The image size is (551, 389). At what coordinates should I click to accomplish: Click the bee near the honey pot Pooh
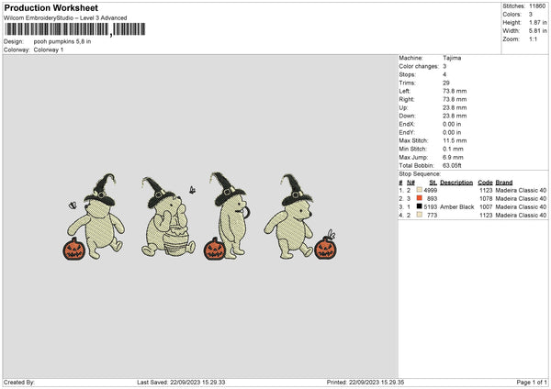tap(192, 190)
